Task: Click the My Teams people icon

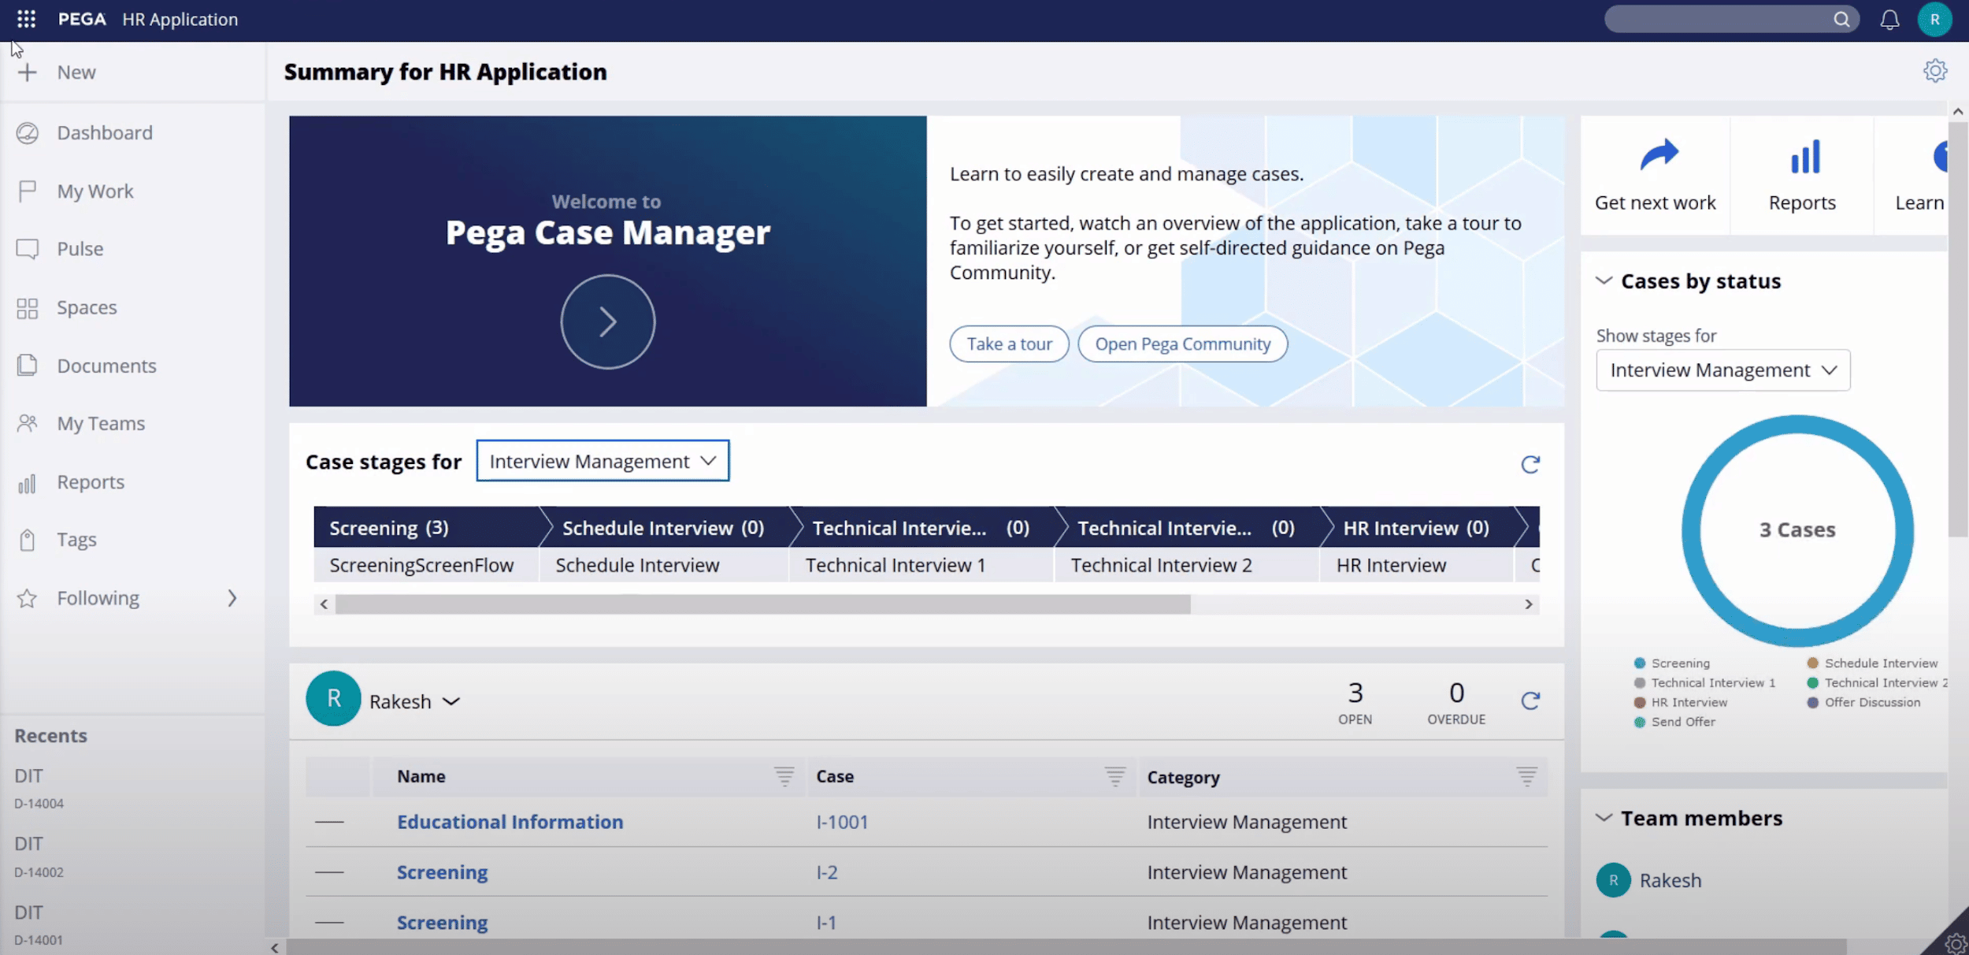Action: pos(28,424)
